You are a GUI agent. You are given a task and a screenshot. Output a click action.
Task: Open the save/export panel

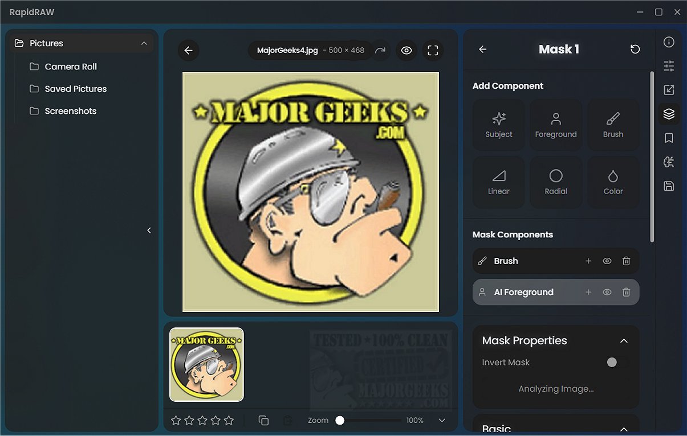[669, 186]
